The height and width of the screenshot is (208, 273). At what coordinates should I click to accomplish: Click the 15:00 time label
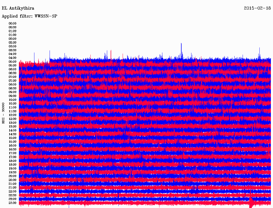tap(13, 138)
